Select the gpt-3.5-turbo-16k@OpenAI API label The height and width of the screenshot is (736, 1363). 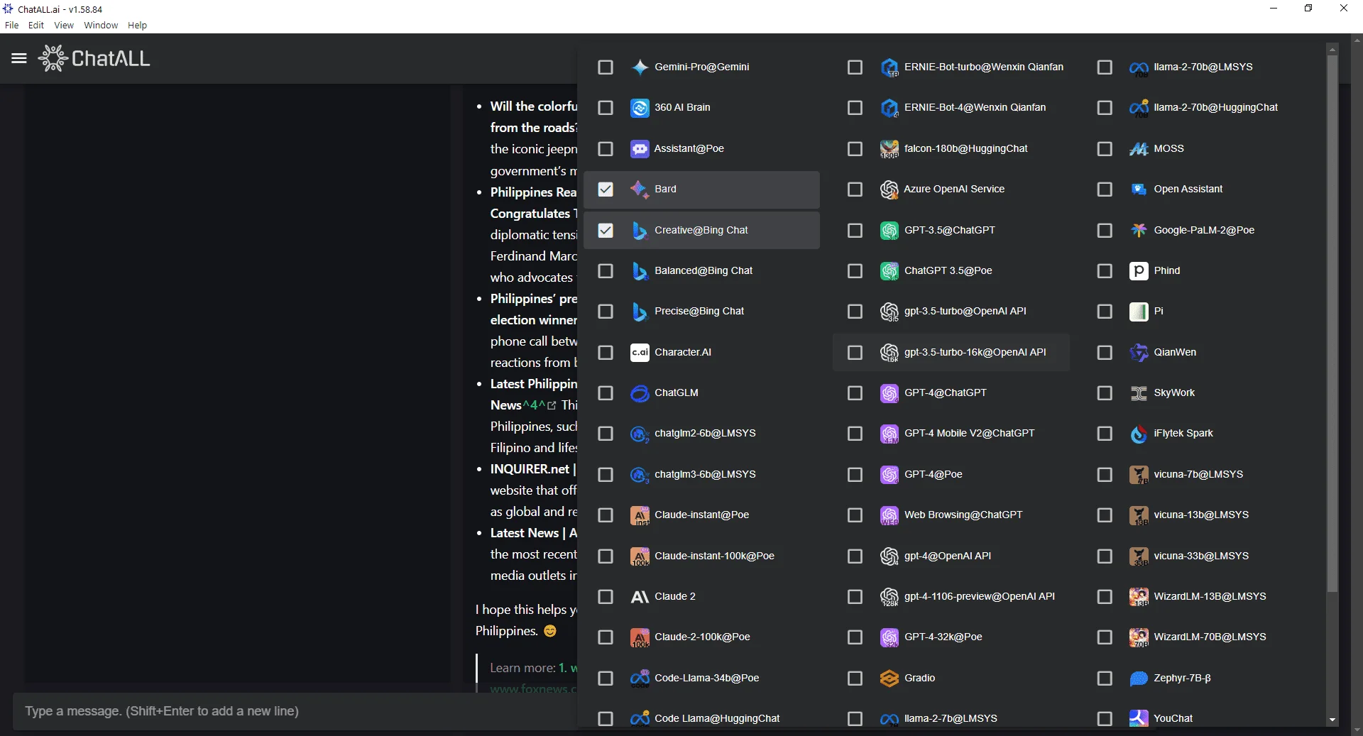pos(975,353)
